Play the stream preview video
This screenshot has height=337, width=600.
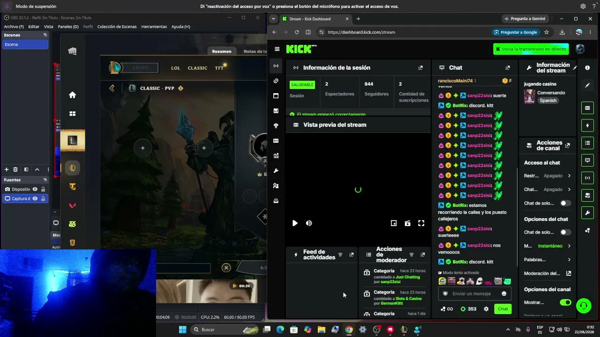pos(295,223)
